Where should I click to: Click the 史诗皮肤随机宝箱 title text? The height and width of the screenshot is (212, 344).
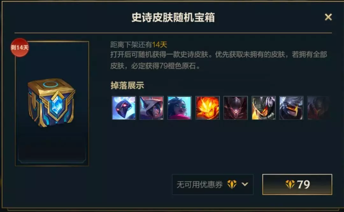(173, 17)
